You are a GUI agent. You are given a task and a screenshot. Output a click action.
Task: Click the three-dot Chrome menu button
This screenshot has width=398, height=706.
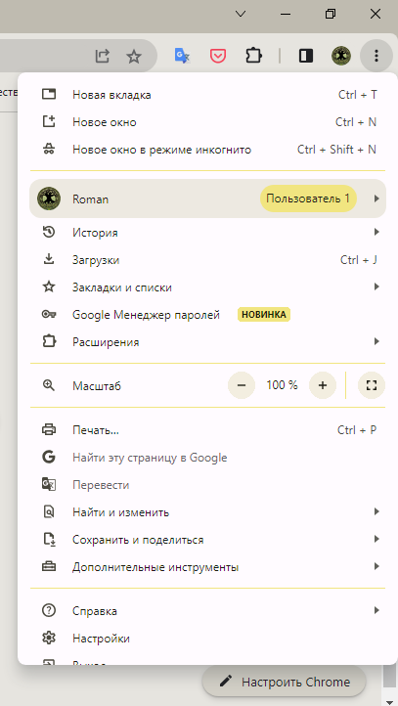pos(376,56)
